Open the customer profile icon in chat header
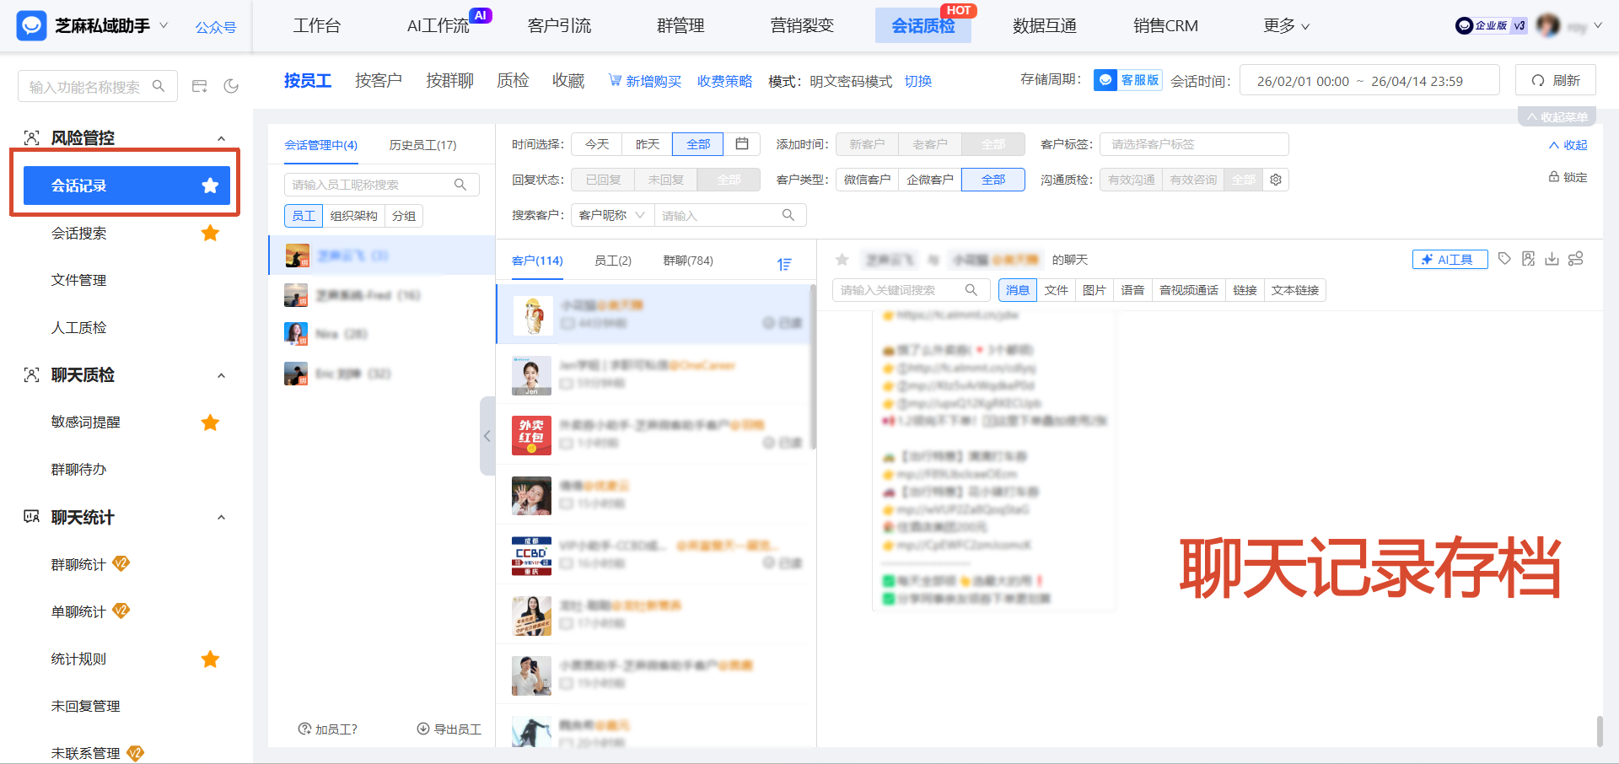This screenshot has width=1619, height=764. (x=1528, y=259)
